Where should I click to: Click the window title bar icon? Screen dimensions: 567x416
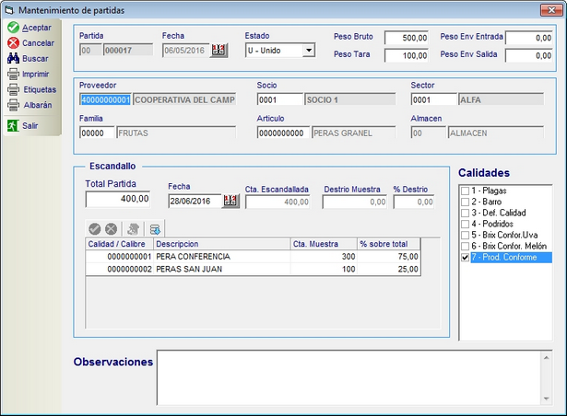(x=9, y=10)
